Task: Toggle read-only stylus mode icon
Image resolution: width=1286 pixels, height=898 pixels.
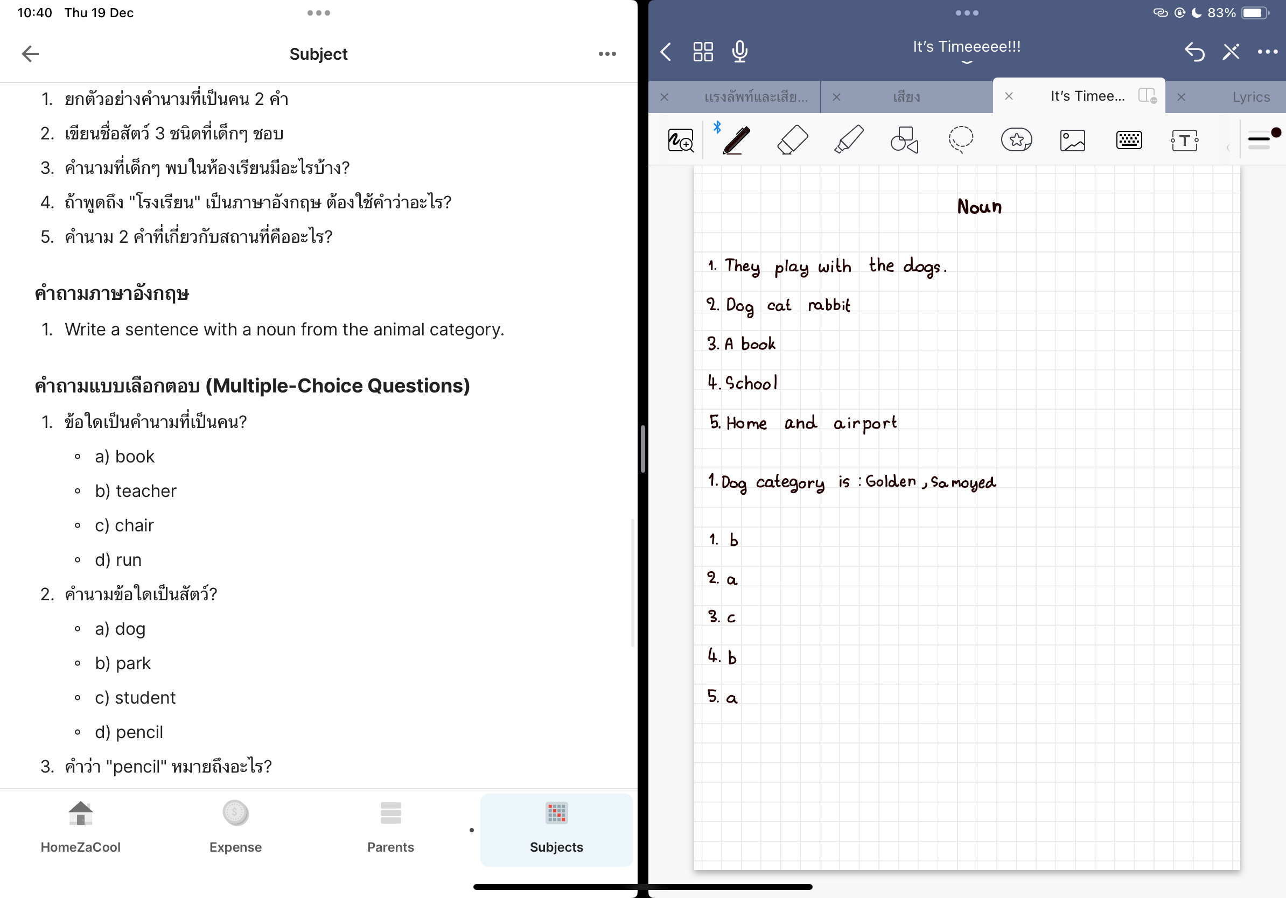Action: coord(1231,52)
